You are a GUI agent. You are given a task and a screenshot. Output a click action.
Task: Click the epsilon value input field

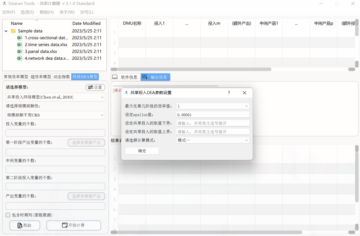[x=213, y=114]
